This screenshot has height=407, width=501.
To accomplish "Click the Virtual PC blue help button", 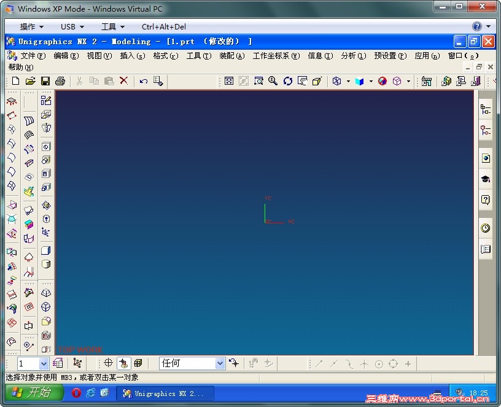I will (477, 26).
